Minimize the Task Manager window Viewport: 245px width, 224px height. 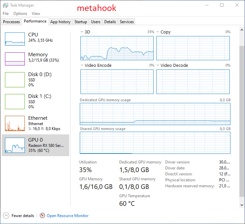click(x=207, y=5)
